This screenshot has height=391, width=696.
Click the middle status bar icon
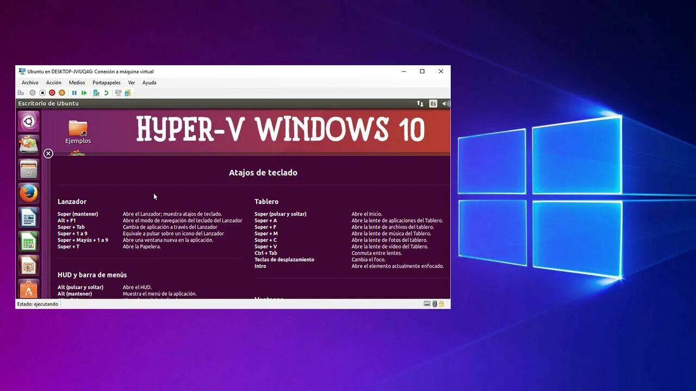click(435, 304)
